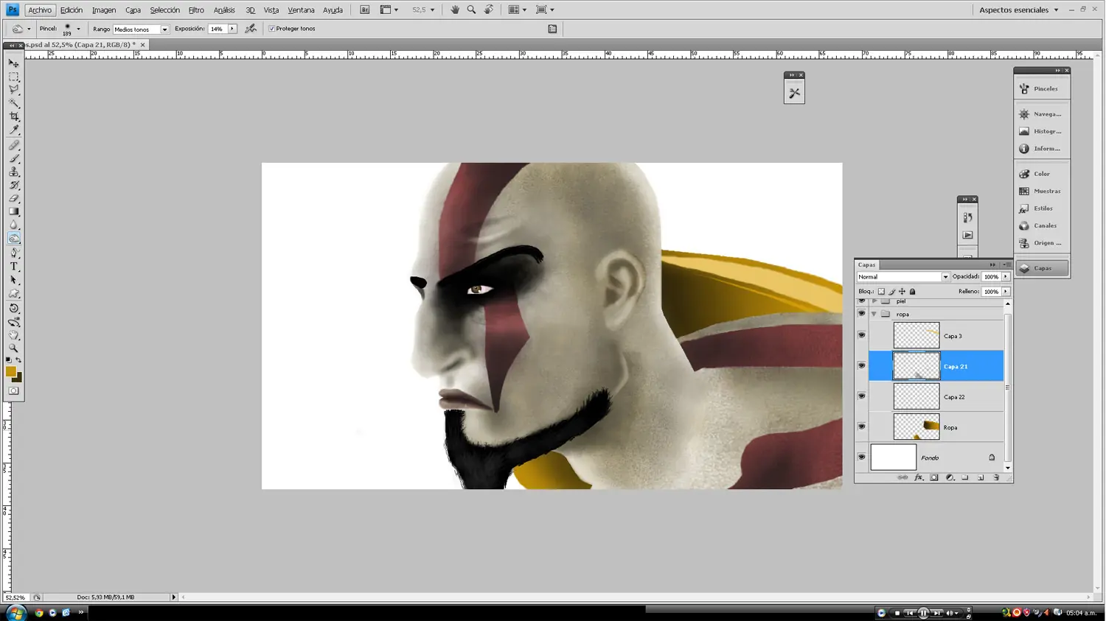
Task: Open the blend mode Normal dropdown
Action: [x=945, y=277]
